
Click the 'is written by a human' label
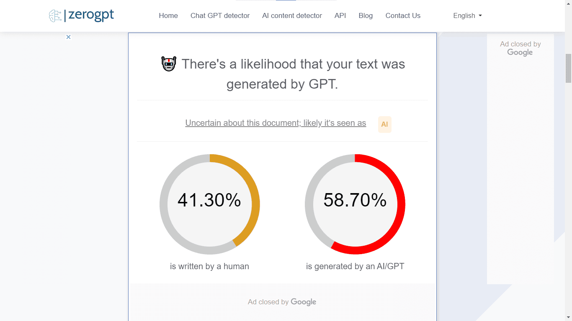[x=209, y=266]
